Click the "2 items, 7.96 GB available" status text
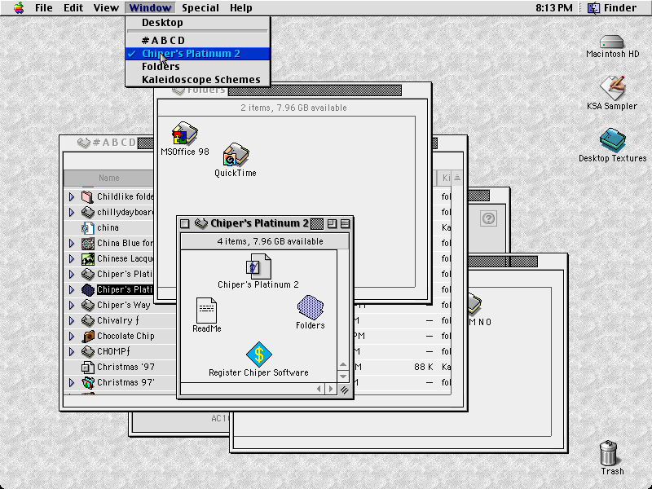The height and width of the screenshot is (489, 652). (x=293, y=108)
